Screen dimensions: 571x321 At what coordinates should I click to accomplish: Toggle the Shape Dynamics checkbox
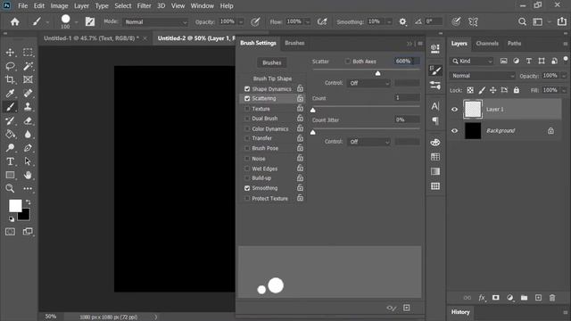pos(247,89)
